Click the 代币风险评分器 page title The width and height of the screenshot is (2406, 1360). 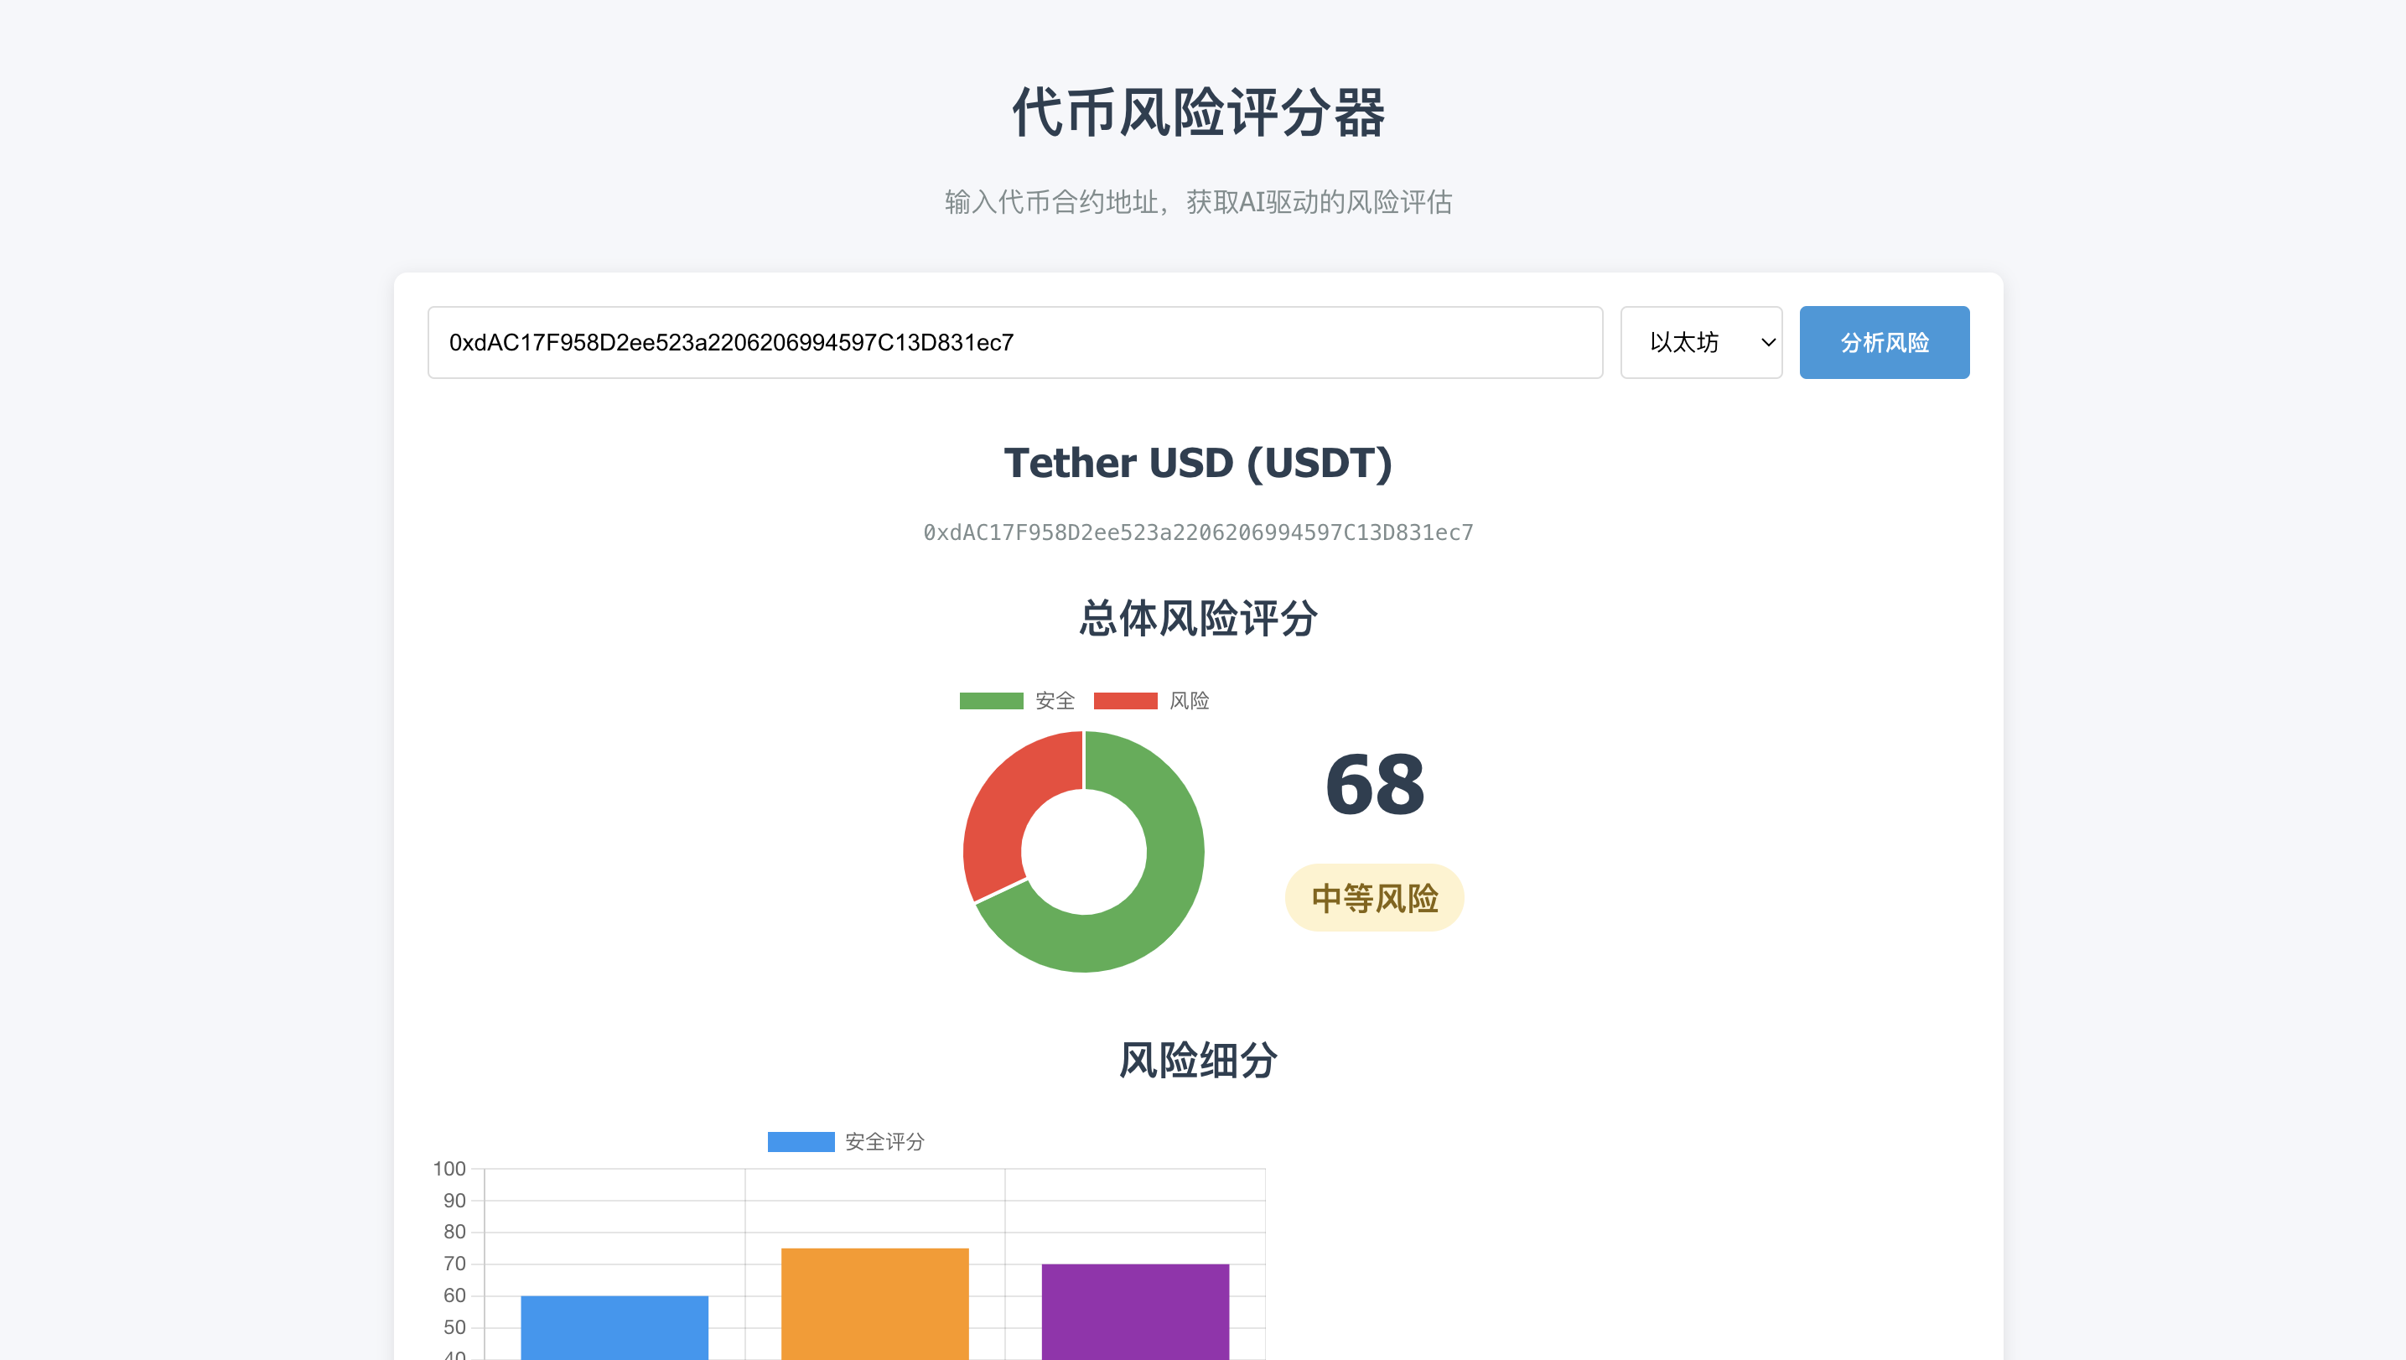[1197, 112]
